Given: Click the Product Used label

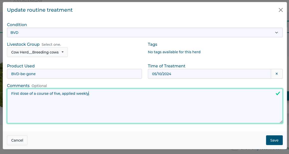Looking at the screenshot, I should (21, 66).
